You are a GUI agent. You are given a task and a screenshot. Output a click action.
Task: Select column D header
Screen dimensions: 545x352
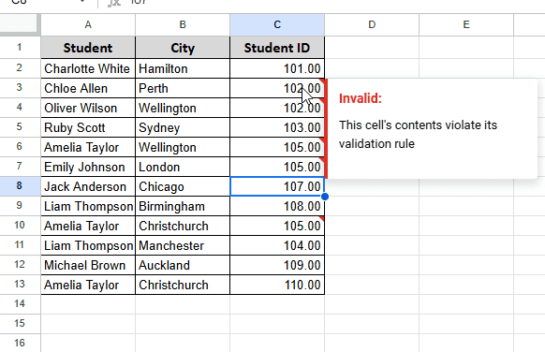pos(372,24)
